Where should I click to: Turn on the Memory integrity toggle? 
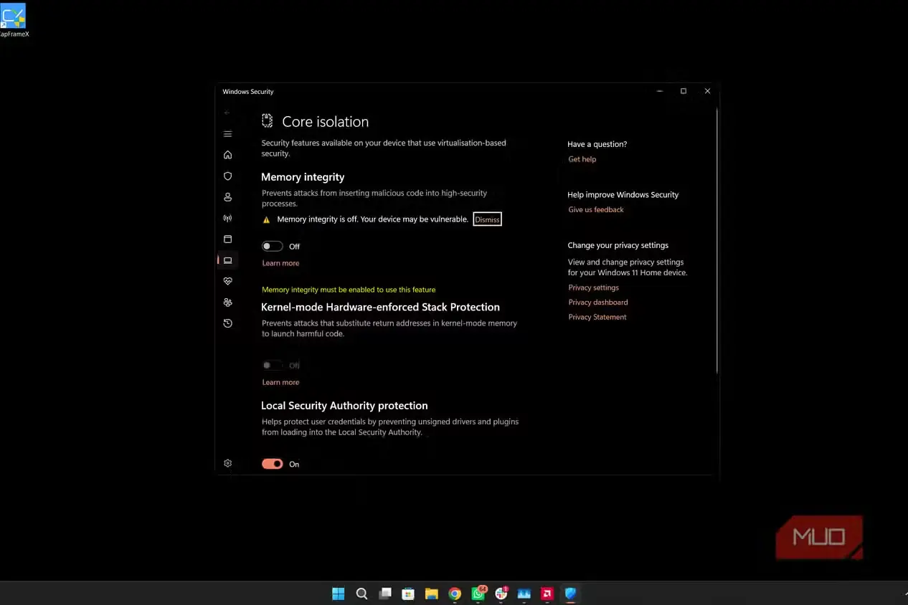click(272, 246)
